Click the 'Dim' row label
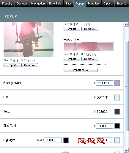The width and height of the screenshot is (129, 153). (6, 97)
